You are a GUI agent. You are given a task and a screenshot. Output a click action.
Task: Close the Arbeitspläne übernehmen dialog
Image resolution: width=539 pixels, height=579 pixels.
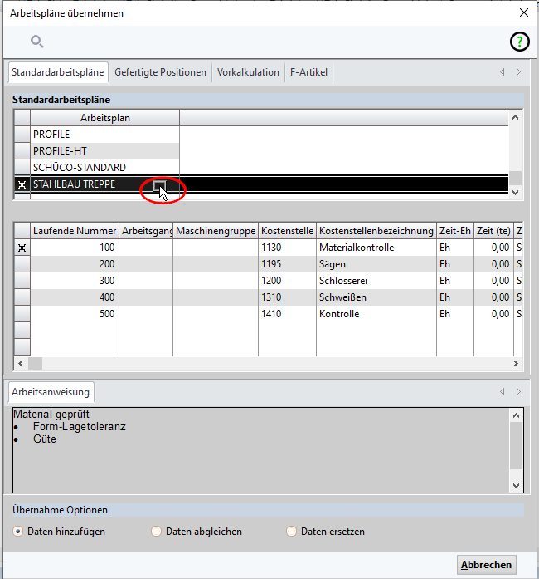pos(523,12)
